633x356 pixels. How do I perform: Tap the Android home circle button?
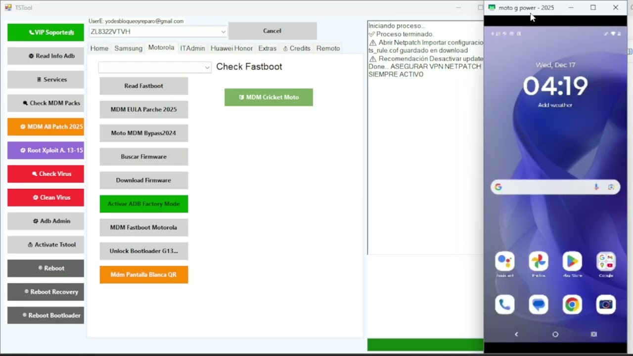pos(555,334)
